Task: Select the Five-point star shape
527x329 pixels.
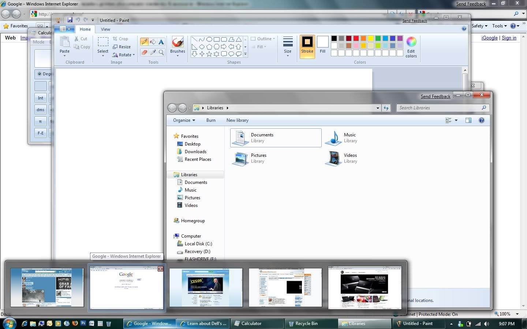Action: (x=209, y=54)
